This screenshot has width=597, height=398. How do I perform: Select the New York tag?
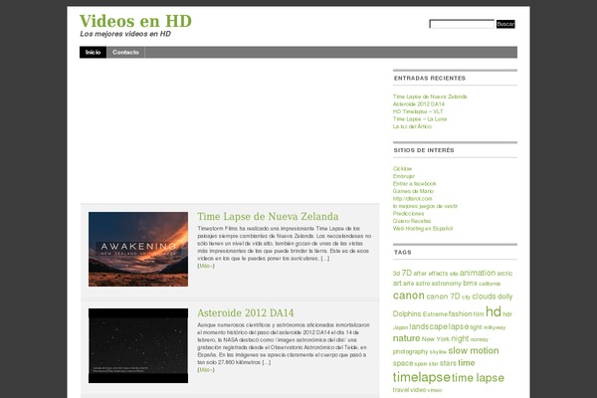435,339
